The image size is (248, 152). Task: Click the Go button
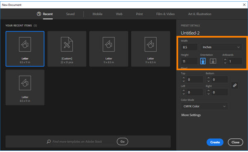(122, 142)
